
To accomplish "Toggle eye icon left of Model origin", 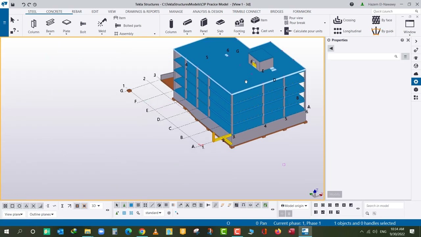I will click(272, 209).
